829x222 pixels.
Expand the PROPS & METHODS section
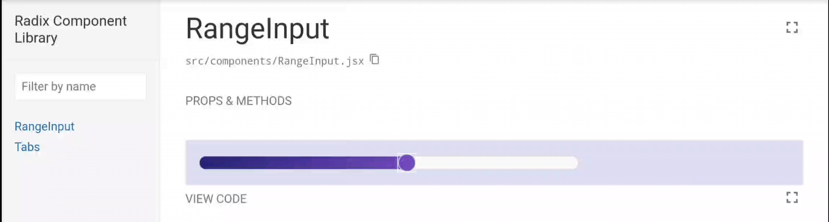(238, 101)
